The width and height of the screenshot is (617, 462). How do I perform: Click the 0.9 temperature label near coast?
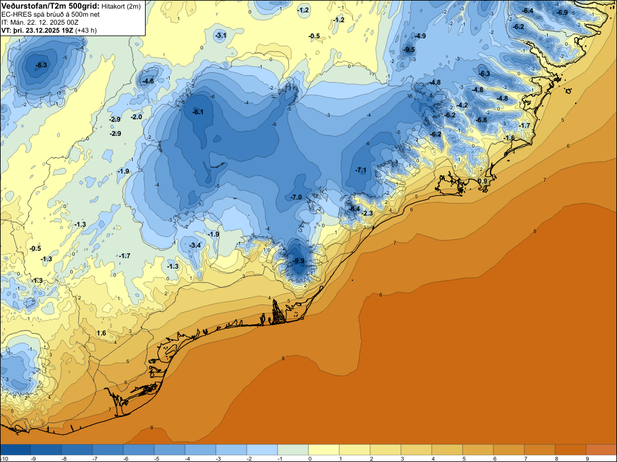pos(483,181)
